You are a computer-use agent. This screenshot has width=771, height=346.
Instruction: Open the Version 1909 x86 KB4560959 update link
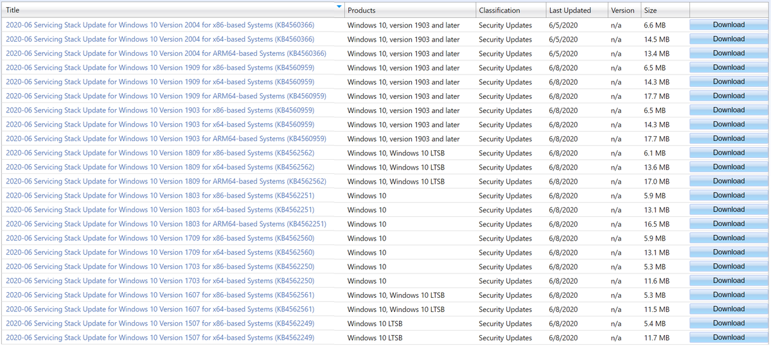(160, 67)
